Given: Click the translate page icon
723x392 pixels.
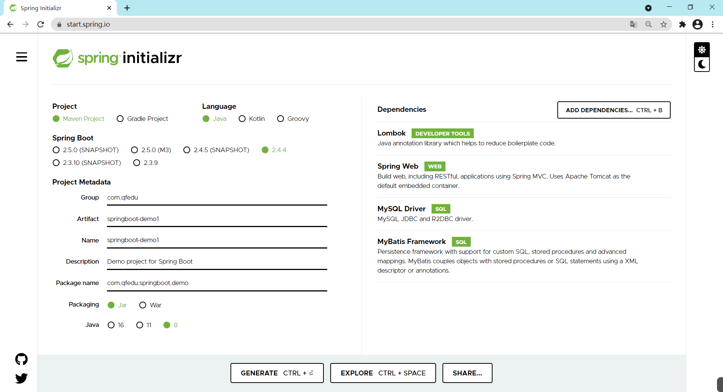Looking at the screenshot, I should 633,24.
